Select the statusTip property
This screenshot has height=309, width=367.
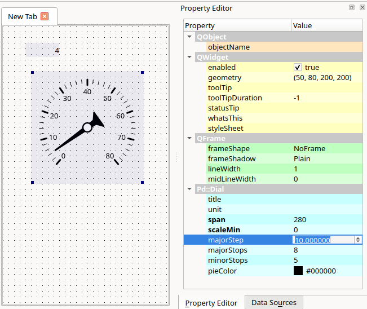[x=284, y=108]
